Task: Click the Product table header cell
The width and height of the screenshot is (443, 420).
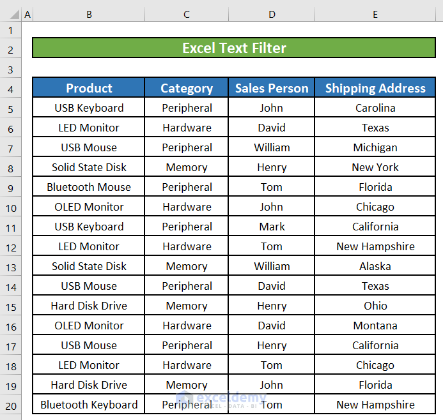Action: (x=89, y=88)
